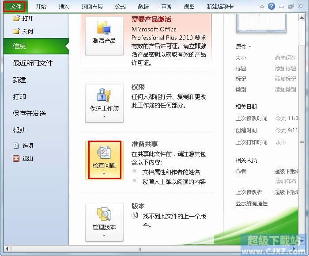The width and height of the screenshot is (309, 256).
Task: Open the 公式 ribbon tab
Action: point(121,7)
